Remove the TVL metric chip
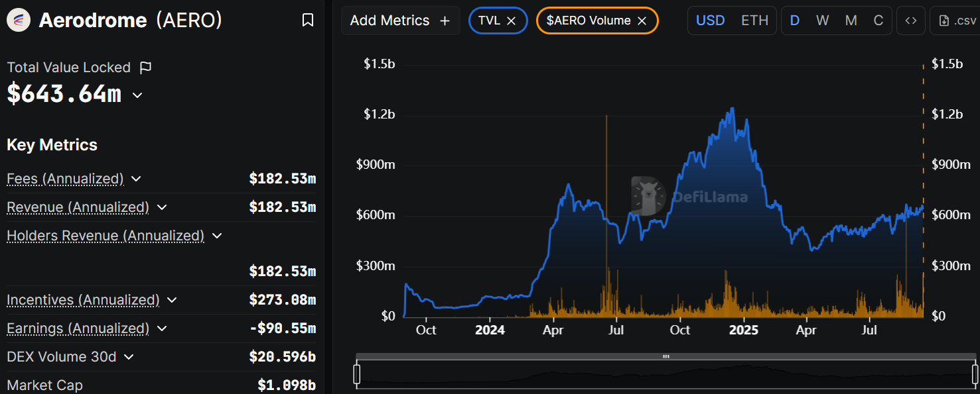 (512, 21)
